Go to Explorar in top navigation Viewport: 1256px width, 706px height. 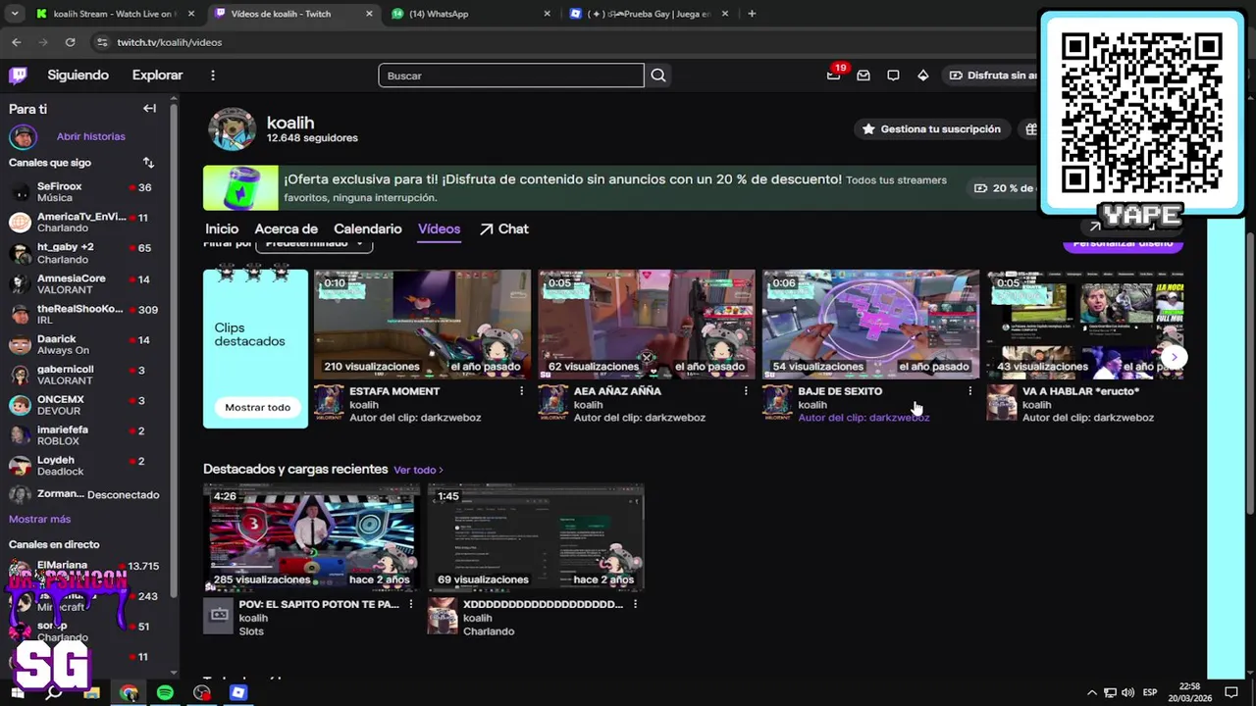click(158, 76)
